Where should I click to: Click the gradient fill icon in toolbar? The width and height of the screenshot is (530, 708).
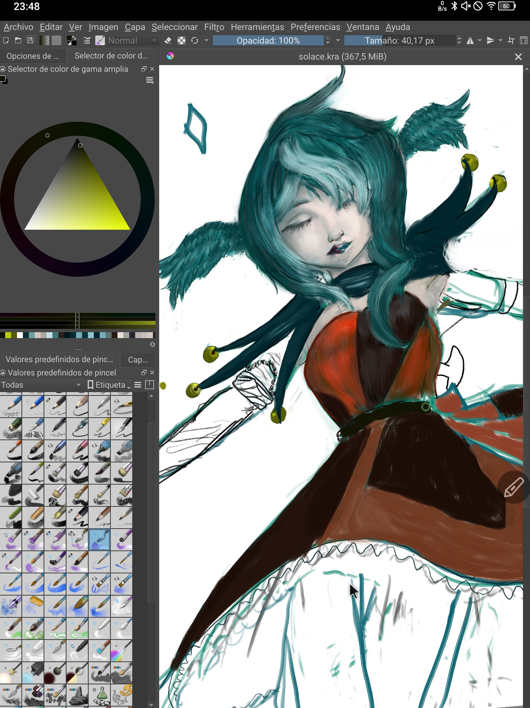(44, 41)
